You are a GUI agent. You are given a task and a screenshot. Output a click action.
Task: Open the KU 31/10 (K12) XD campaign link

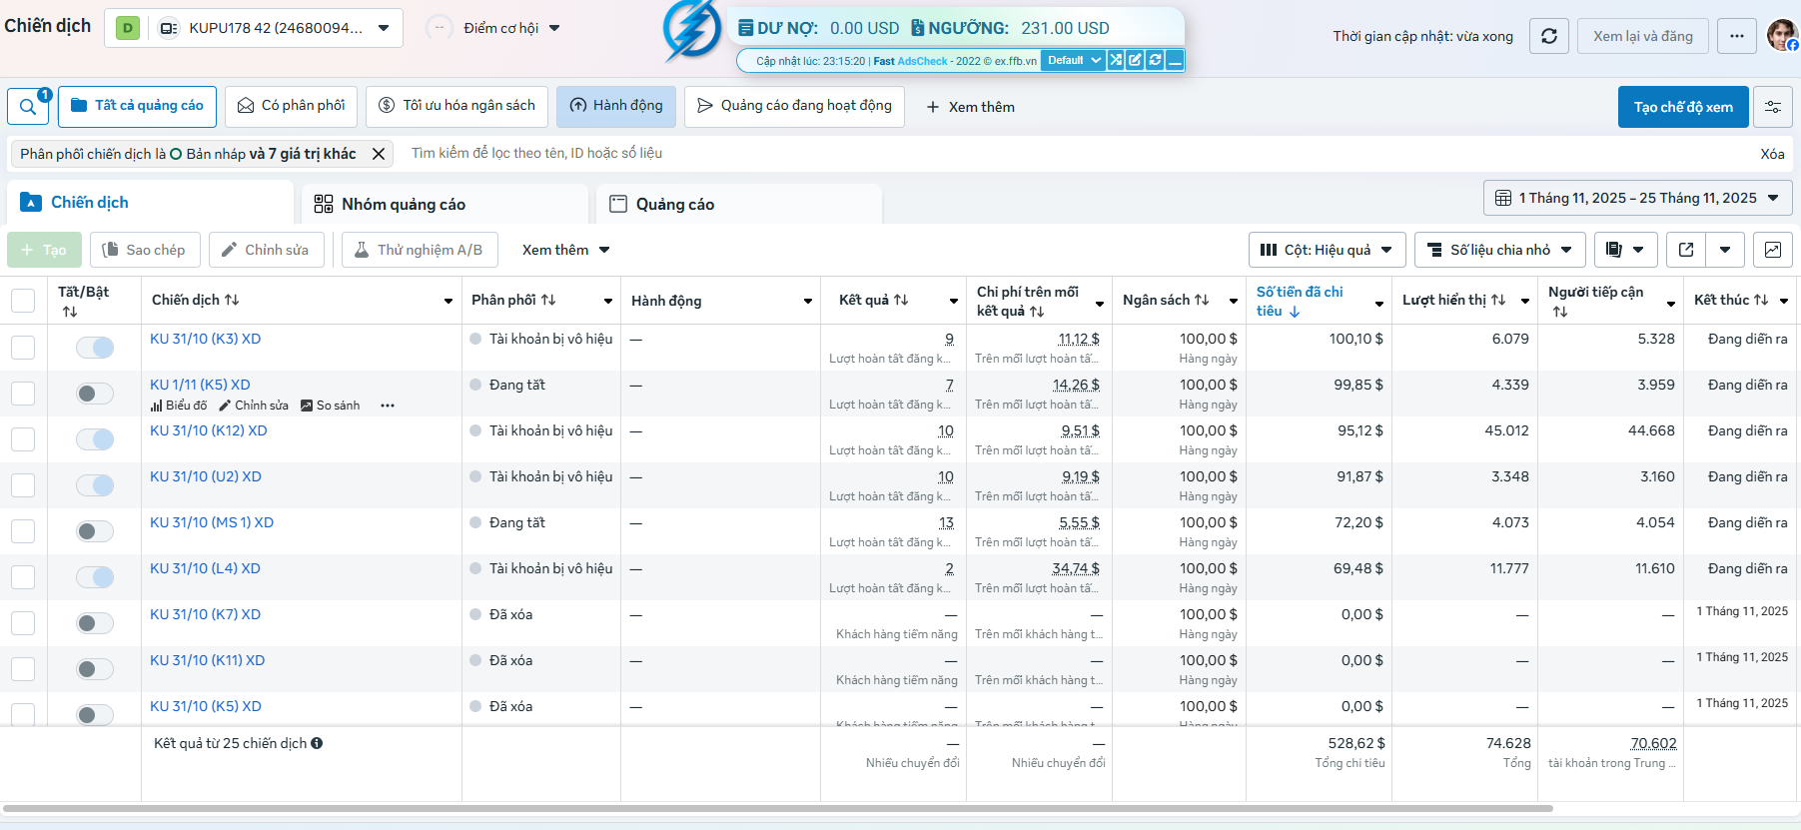(209, 430)
